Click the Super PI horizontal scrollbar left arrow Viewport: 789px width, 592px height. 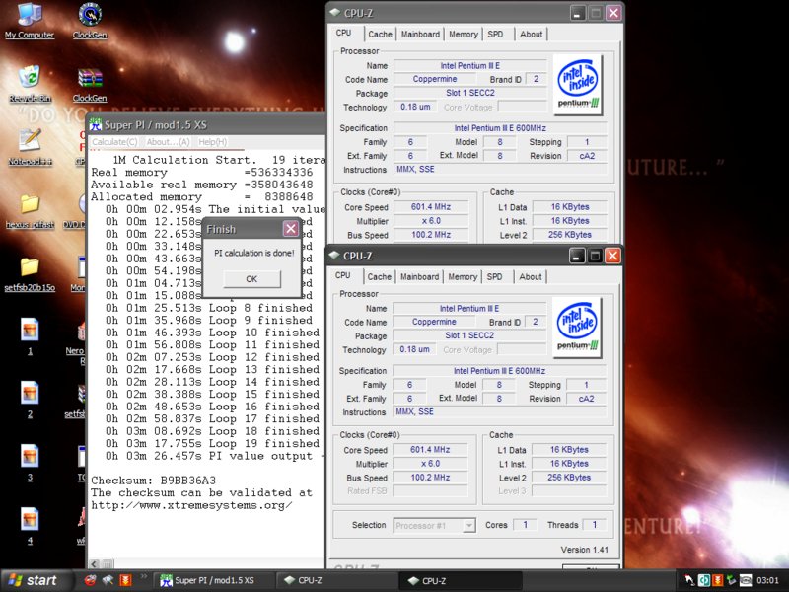(95, 563)
